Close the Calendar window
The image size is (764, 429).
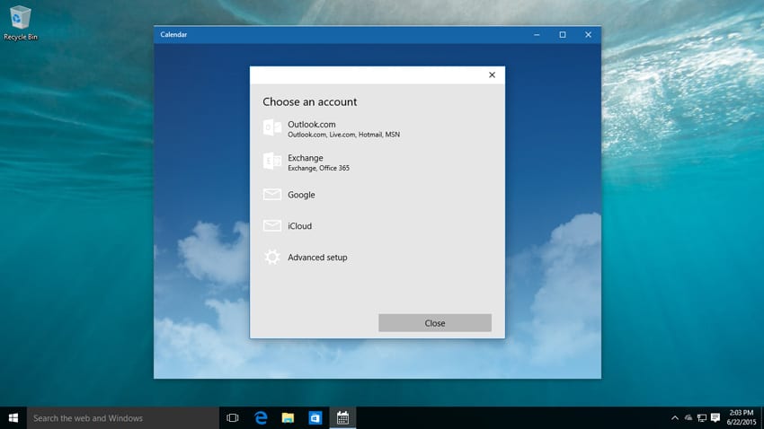tap(588, 34)
